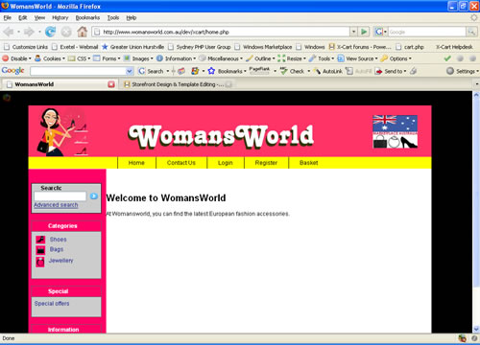
Task: Go back with the Back arrow button
Action: click(9, 32)
